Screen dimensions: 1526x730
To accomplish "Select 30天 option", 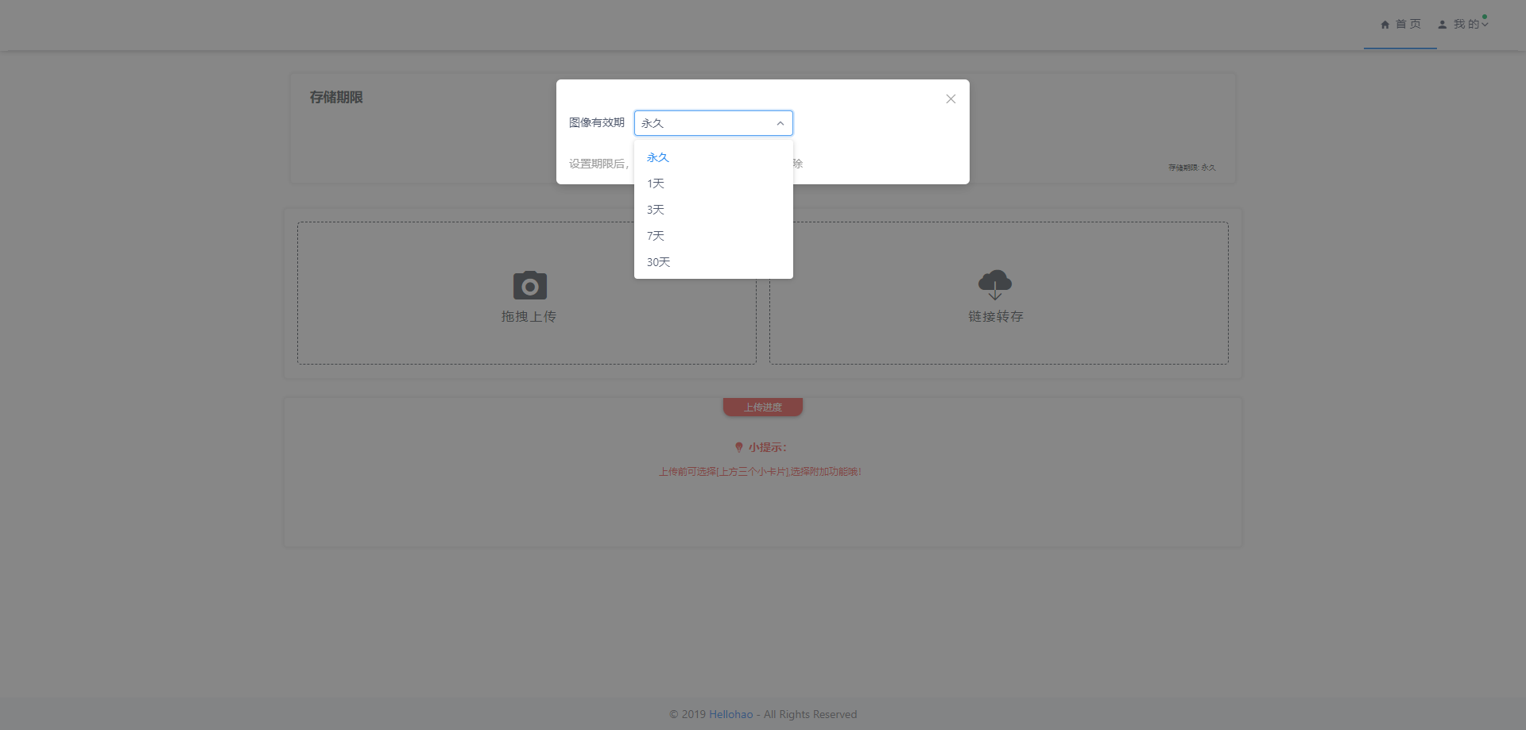I will 713,262.
